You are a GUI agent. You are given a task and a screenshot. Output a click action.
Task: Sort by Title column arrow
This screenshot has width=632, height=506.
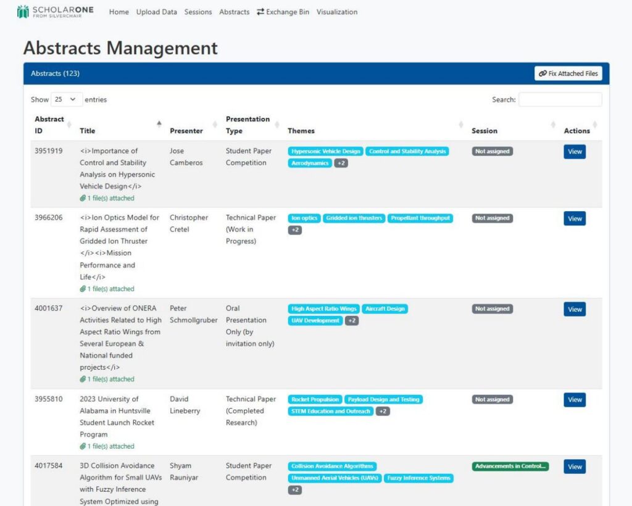tap(159, 123)
